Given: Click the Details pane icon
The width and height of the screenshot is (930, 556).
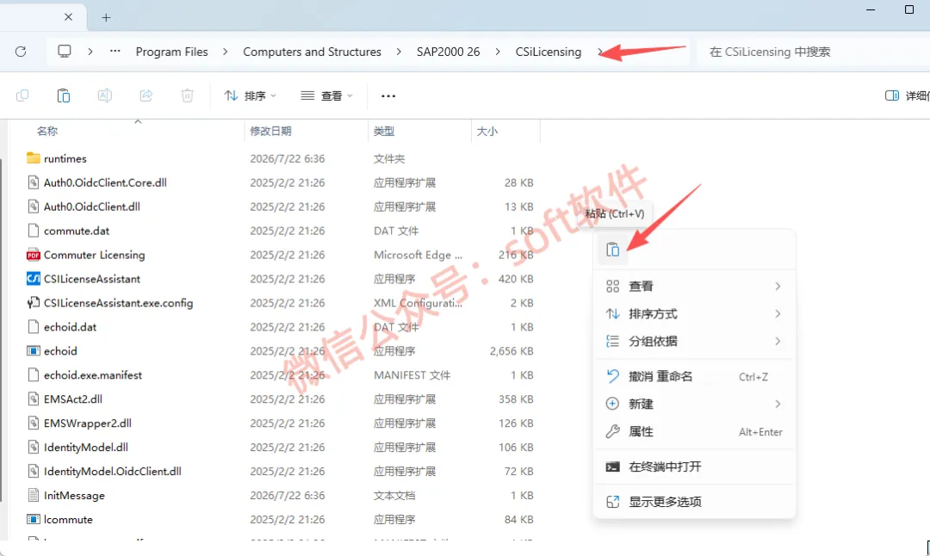Looking at the screenshot, I should (892, 96).
